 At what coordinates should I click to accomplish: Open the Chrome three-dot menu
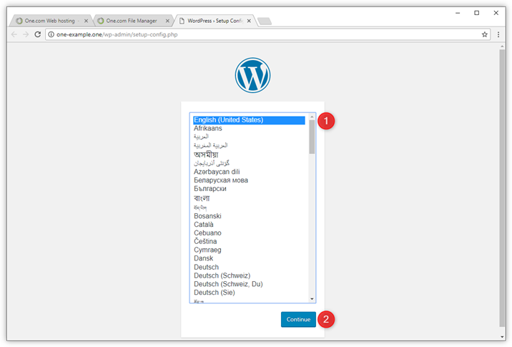tap(498, 34)
